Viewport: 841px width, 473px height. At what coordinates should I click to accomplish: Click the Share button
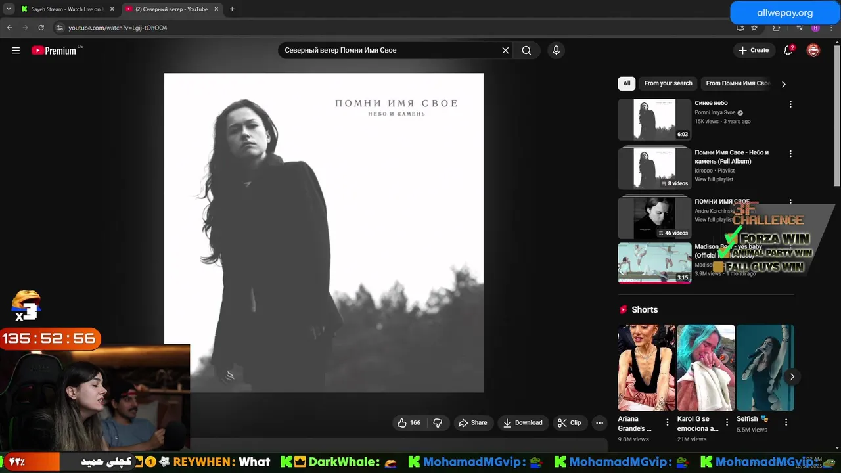coord(472,423)
